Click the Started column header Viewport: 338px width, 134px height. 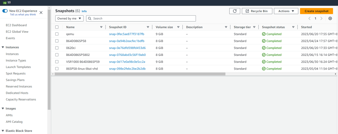click(306, 27)
